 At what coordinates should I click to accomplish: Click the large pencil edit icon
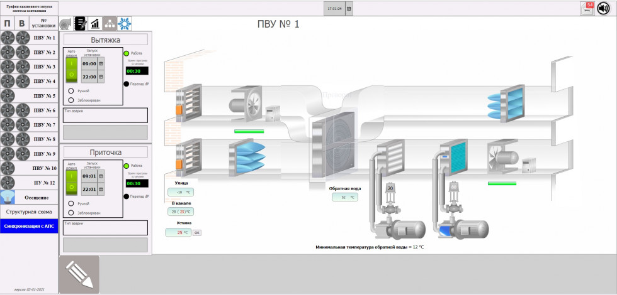pos(79,274)
